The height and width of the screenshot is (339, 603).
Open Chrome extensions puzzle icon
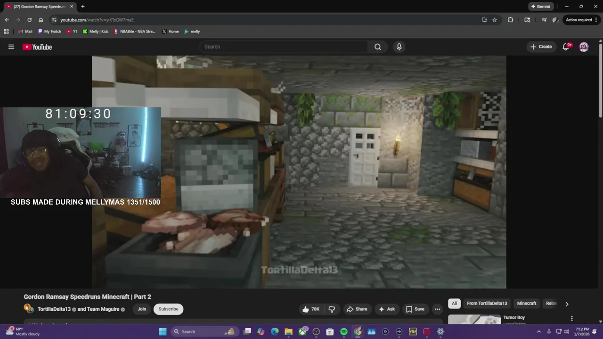tap(511, 20)
